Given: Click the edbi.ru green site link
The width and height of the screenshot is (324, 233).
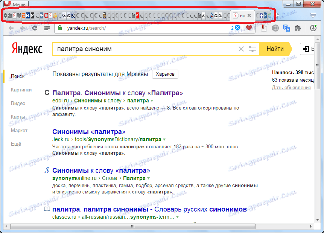Looking at the screenshot, I should [x=61, y=101].
